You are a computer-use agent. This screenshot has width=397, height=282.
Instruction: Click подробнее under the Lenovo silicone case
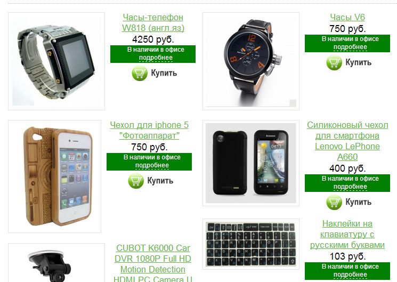pyautogui.click(x=350, y=187)
